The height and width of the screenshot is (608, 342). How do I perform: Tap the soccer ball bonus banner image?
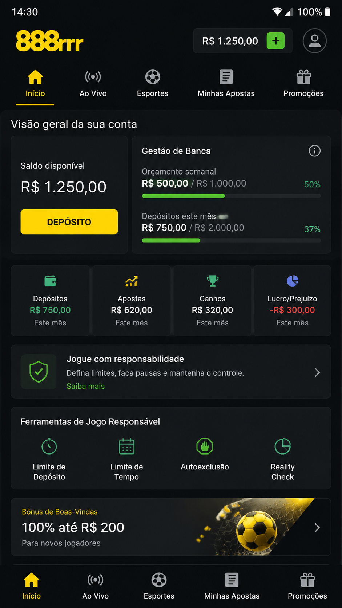point(254,527)
